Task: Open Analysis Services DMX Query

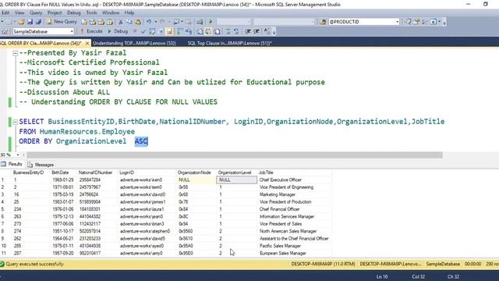Action: (x=101, y=22)
